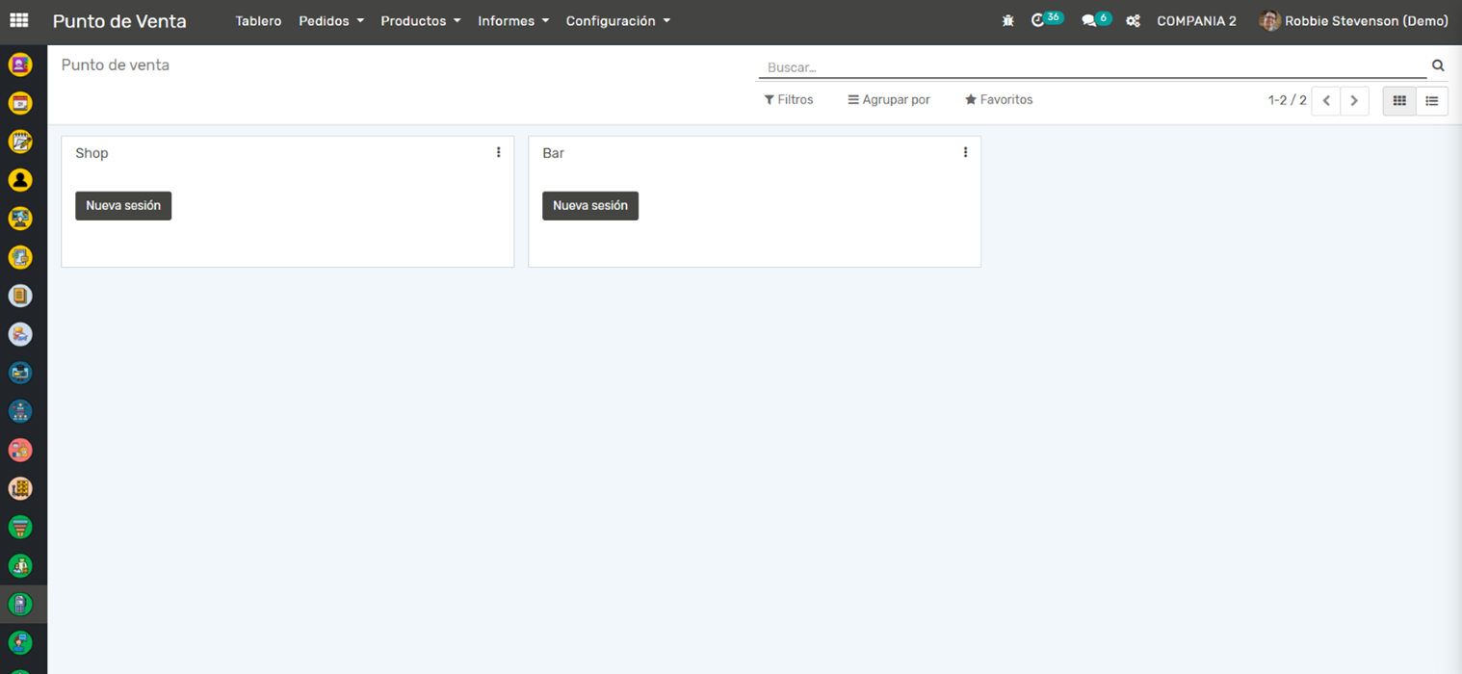Click the search magnifier icon
Screen dimensions: 1462x674
click(1438, 66)
